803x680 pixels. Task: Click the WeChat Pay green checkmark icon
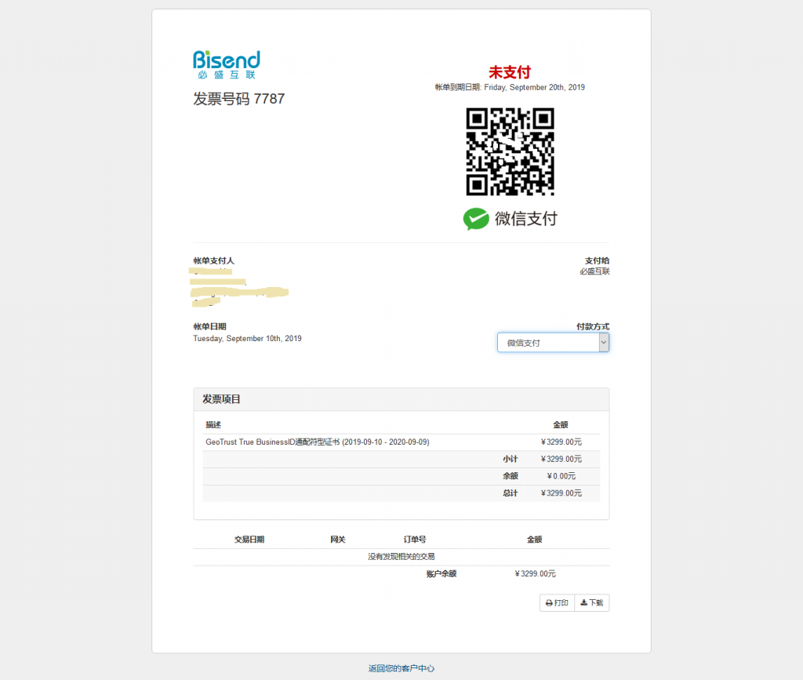tap(476, 219)
